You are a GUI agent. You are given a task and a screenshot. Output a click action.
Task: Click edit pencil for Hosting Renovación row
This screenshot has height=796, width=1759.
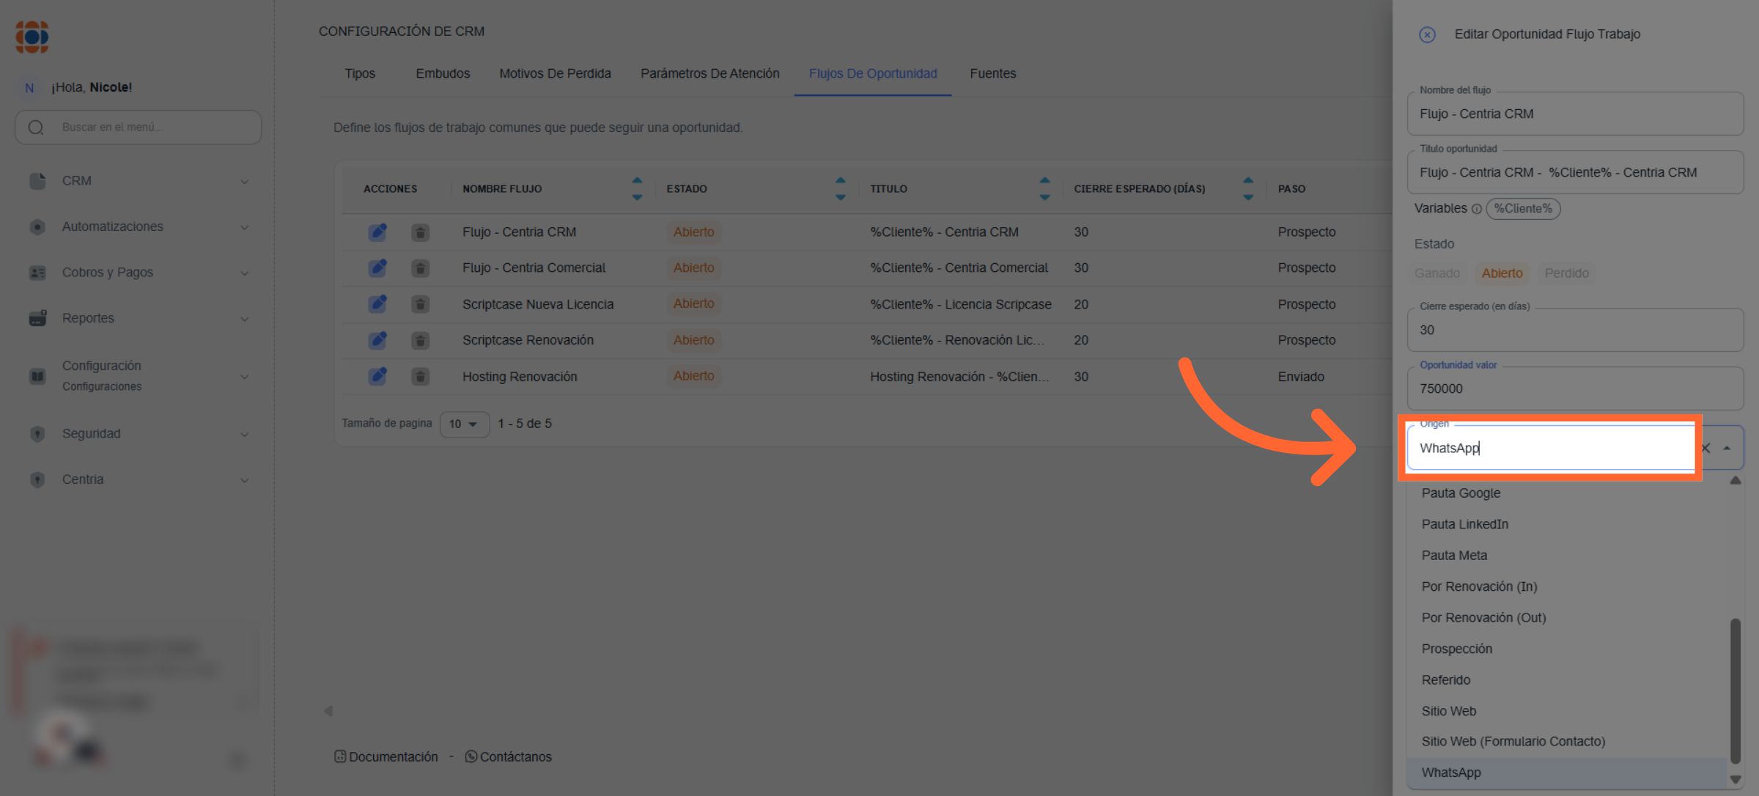click(x=377, y=377)
